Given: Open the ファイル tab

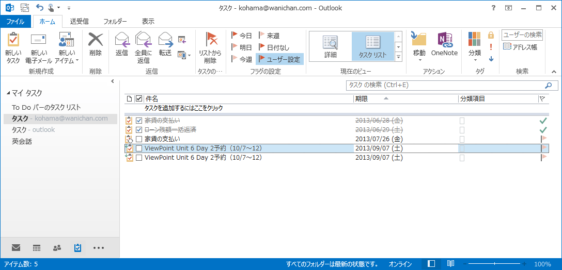Looking at the screenshot, I should pyautogui.click(x=16, y=22).
